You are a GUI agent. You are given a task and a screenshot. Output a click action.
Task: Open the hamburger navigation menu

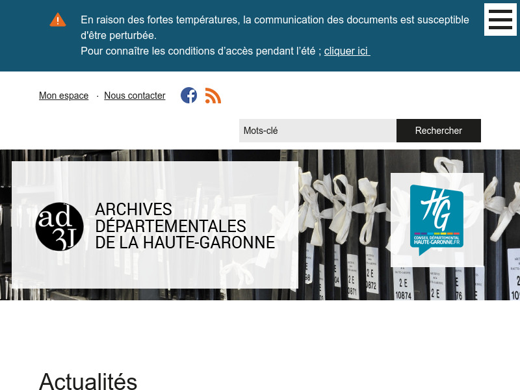pos(500,19)
